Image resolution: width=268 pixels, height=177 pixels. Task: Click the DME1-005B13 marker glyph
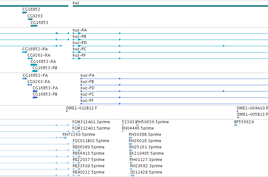click(x=238, y=118)
